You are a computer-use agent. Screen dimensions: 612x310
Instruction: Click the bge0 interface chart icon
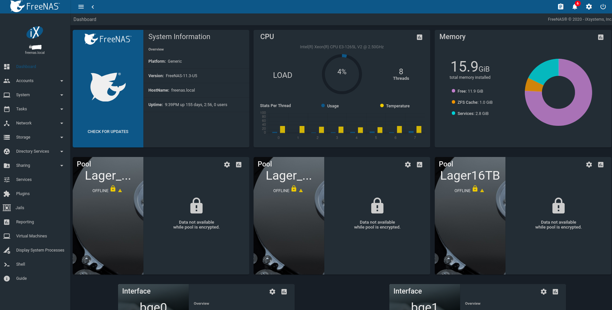[284, 292]
